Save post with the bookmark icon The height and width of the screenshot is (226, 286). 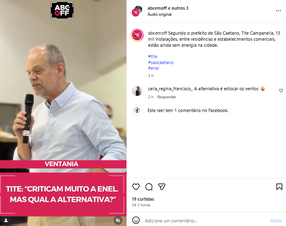279,187
